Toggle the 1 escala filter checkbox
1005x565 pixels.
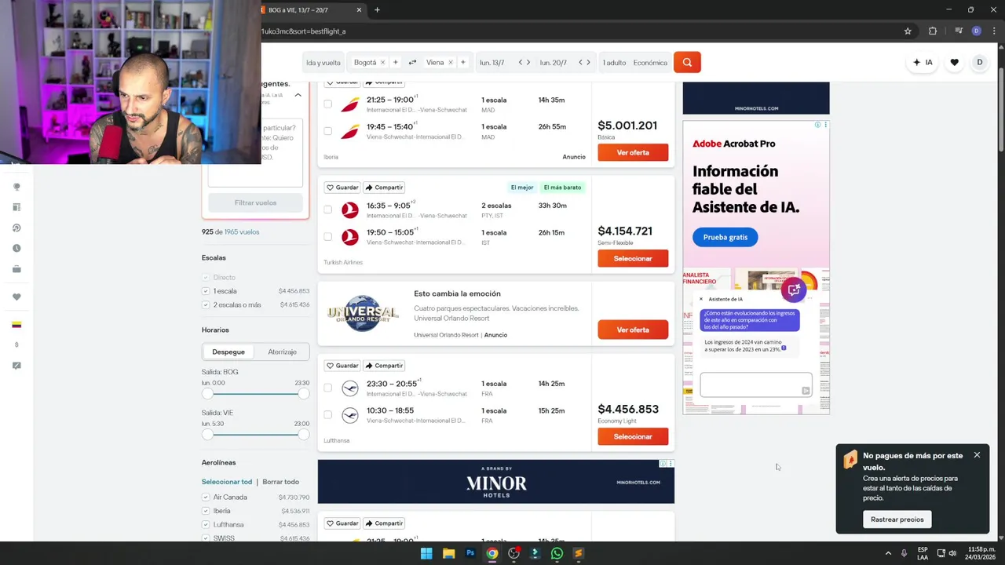206,291
